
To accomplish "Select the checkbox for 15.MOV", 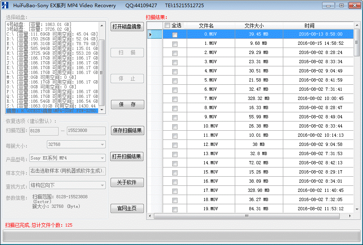I will 175,173.
